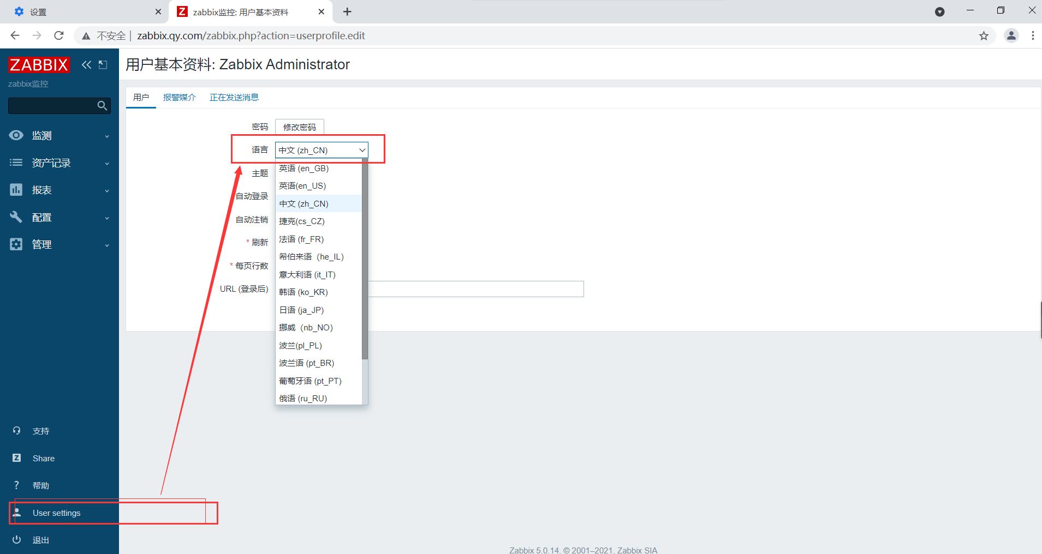
Task: Choose 俄语 (ru_RU) language option
Action: pos(319,399)
